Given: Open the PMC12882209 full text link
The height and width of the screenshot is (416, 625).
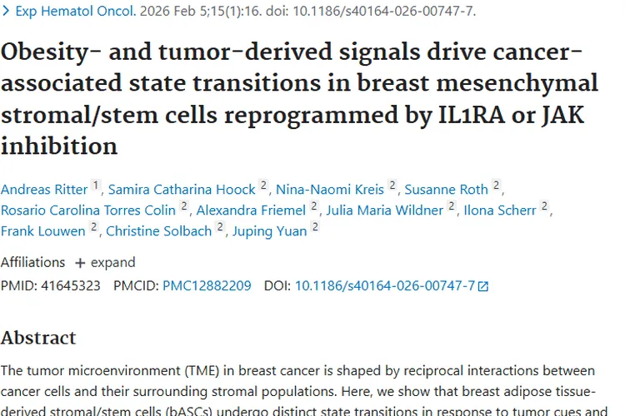Looking at the screenshot, I should (x=207, y=285).
